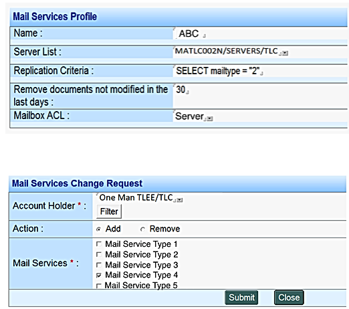
Task: Enable Mail Service Type 2 checkbox
Action: point(99,254)
